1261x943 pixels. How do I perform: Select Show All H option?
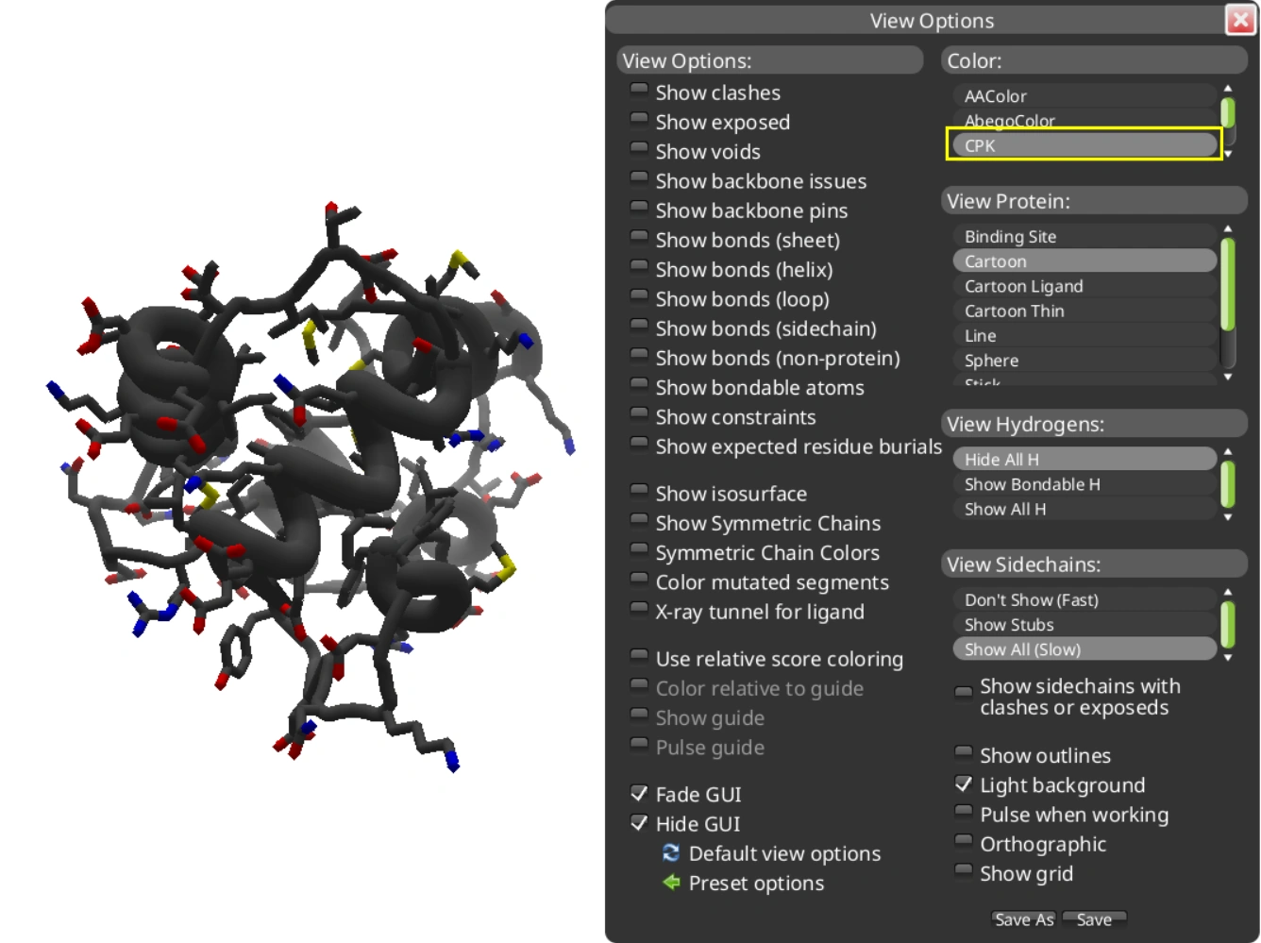[x=1084, y=509]
